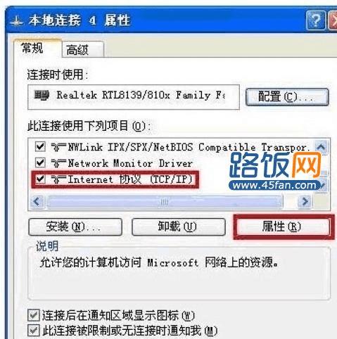Viewport: 337px width, 339px height.
Task: Toggle the Network Monitor Driver checkbox
Action: pos(40,162)
